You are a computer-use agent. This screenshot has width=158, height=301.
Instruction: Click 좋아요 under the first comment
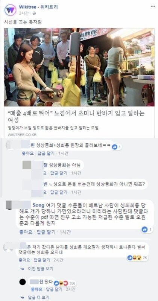tap(28, 154)
